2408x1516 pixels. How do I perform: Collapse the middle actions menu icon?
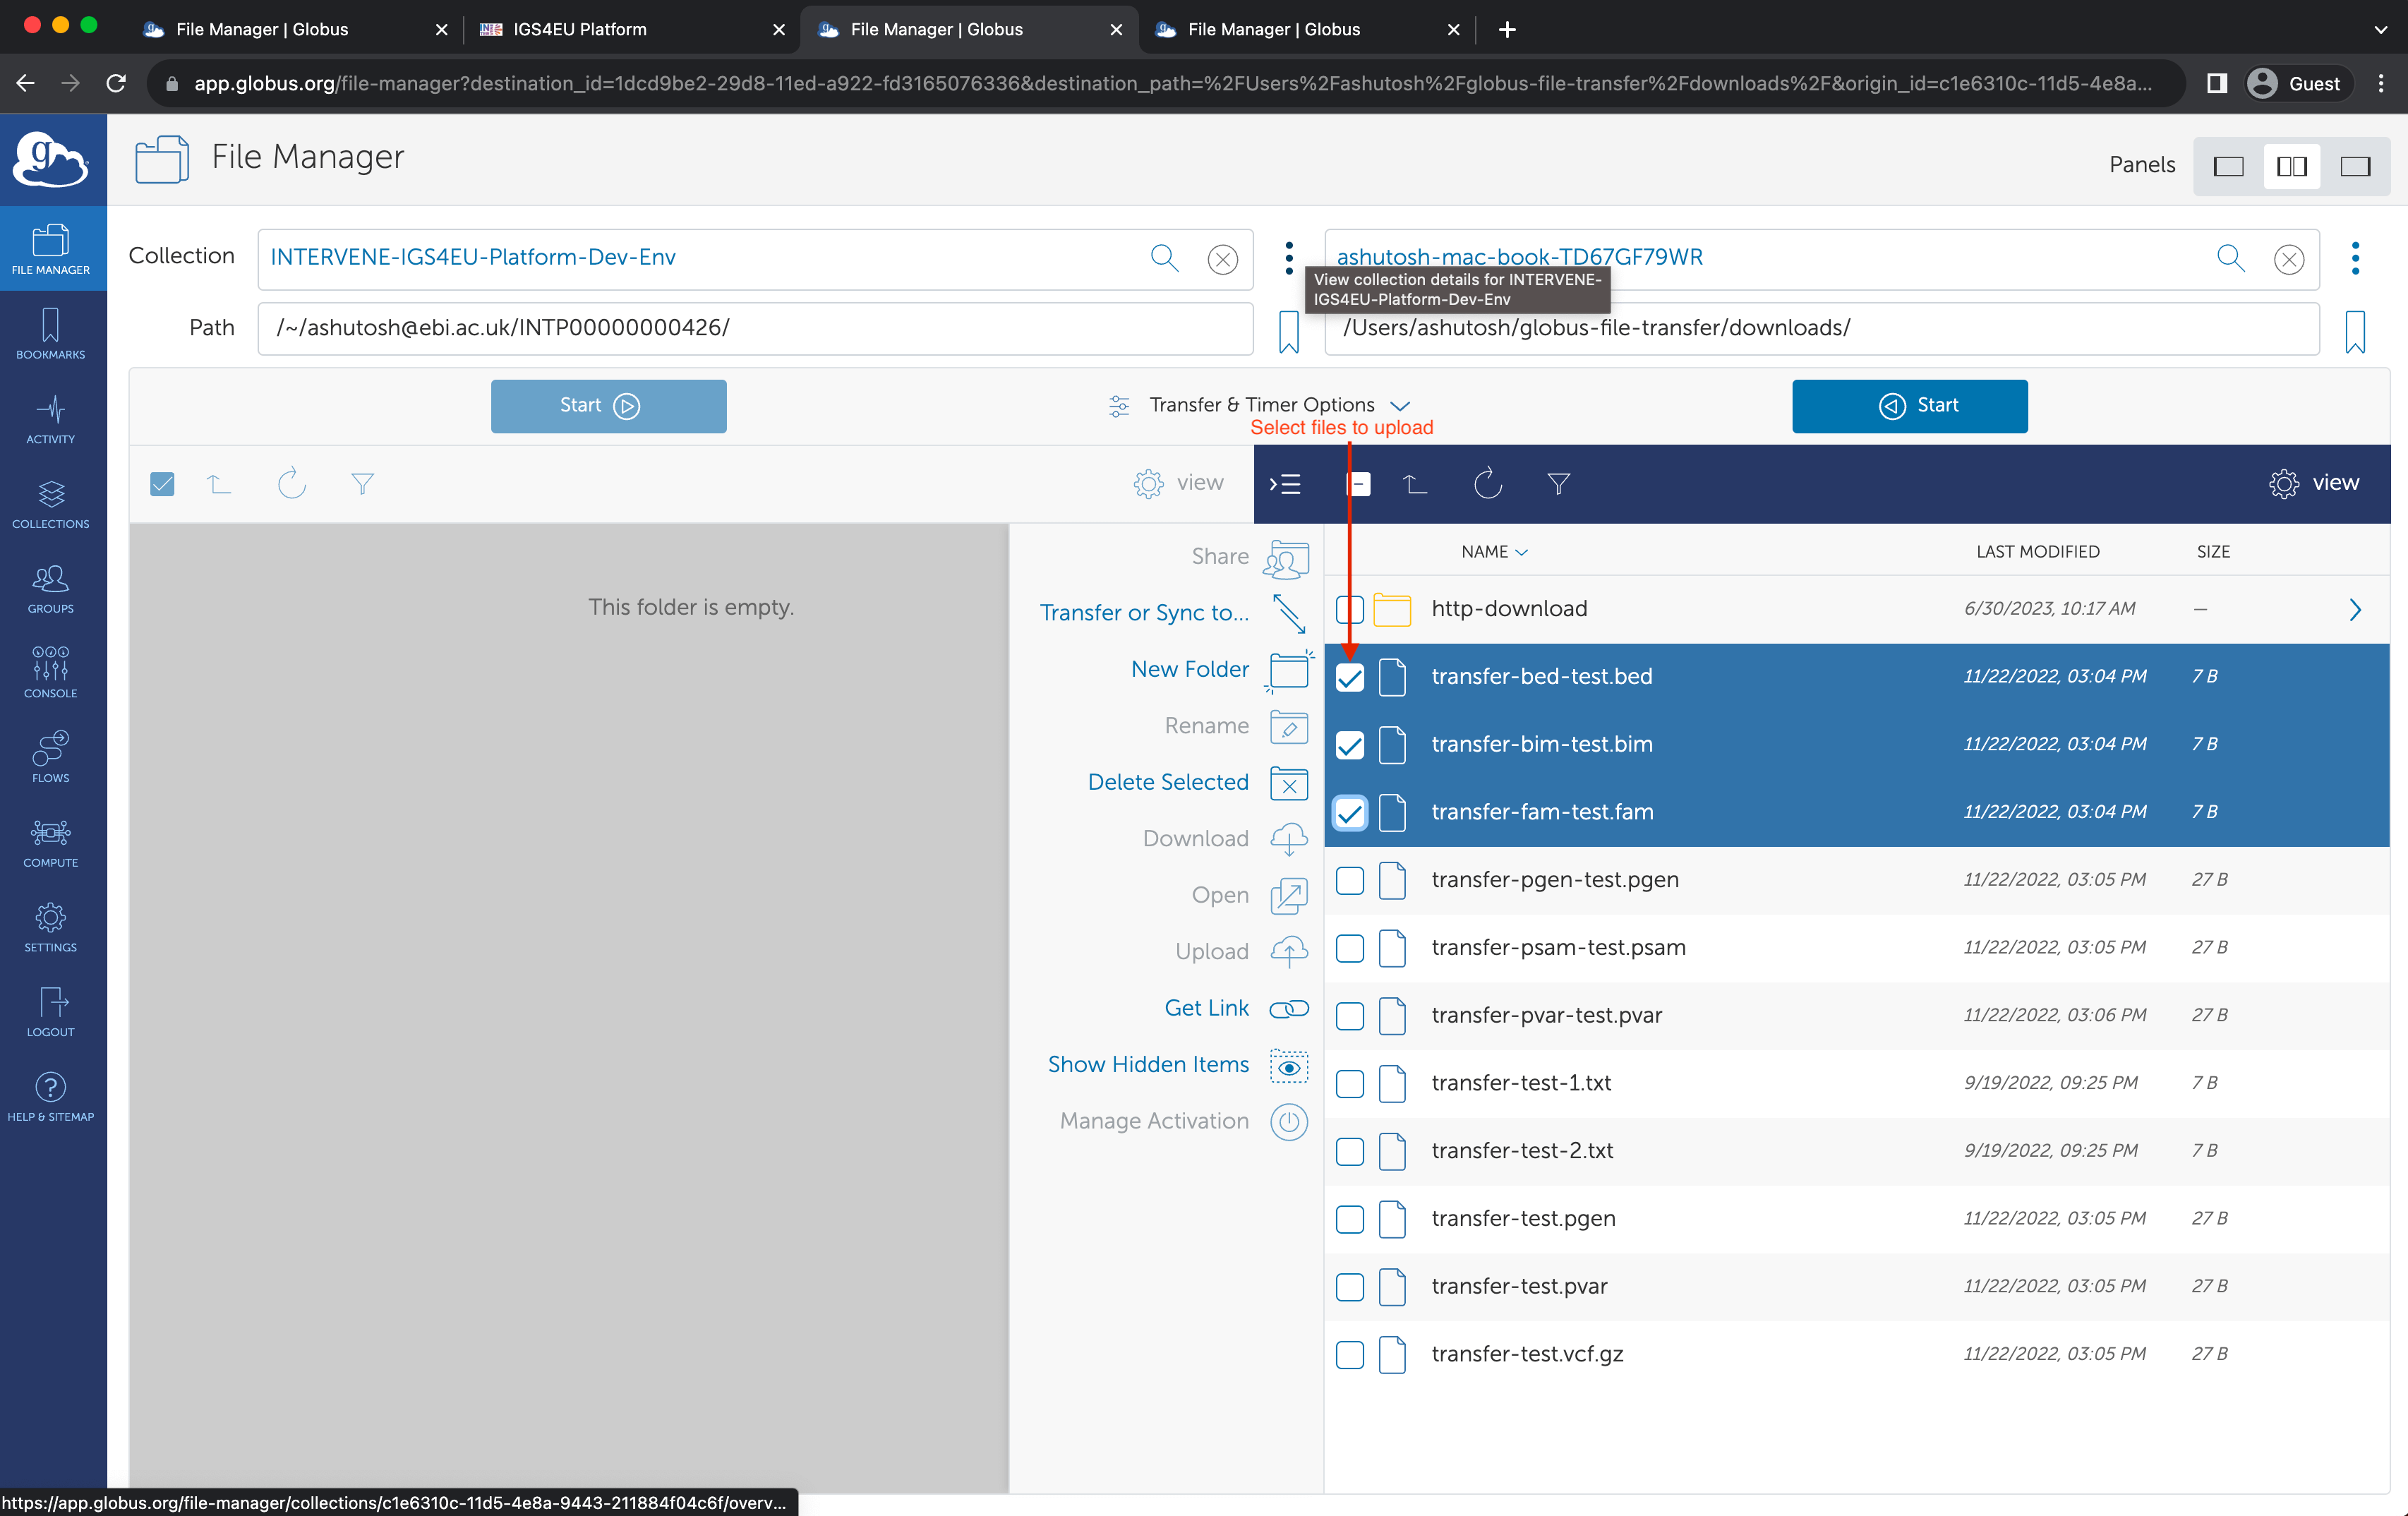(1286, 484)
